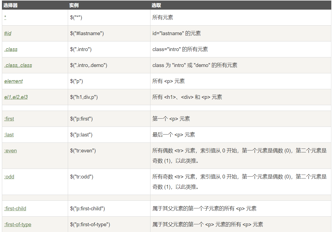The image size is (333, 232).
Task: Open the :first selector link
Action: pos(9,119)
